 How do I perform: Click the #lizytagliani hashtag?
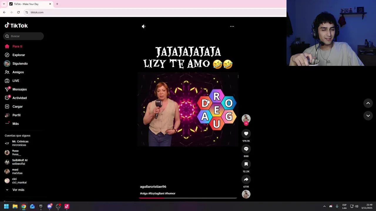pos(156,193)
